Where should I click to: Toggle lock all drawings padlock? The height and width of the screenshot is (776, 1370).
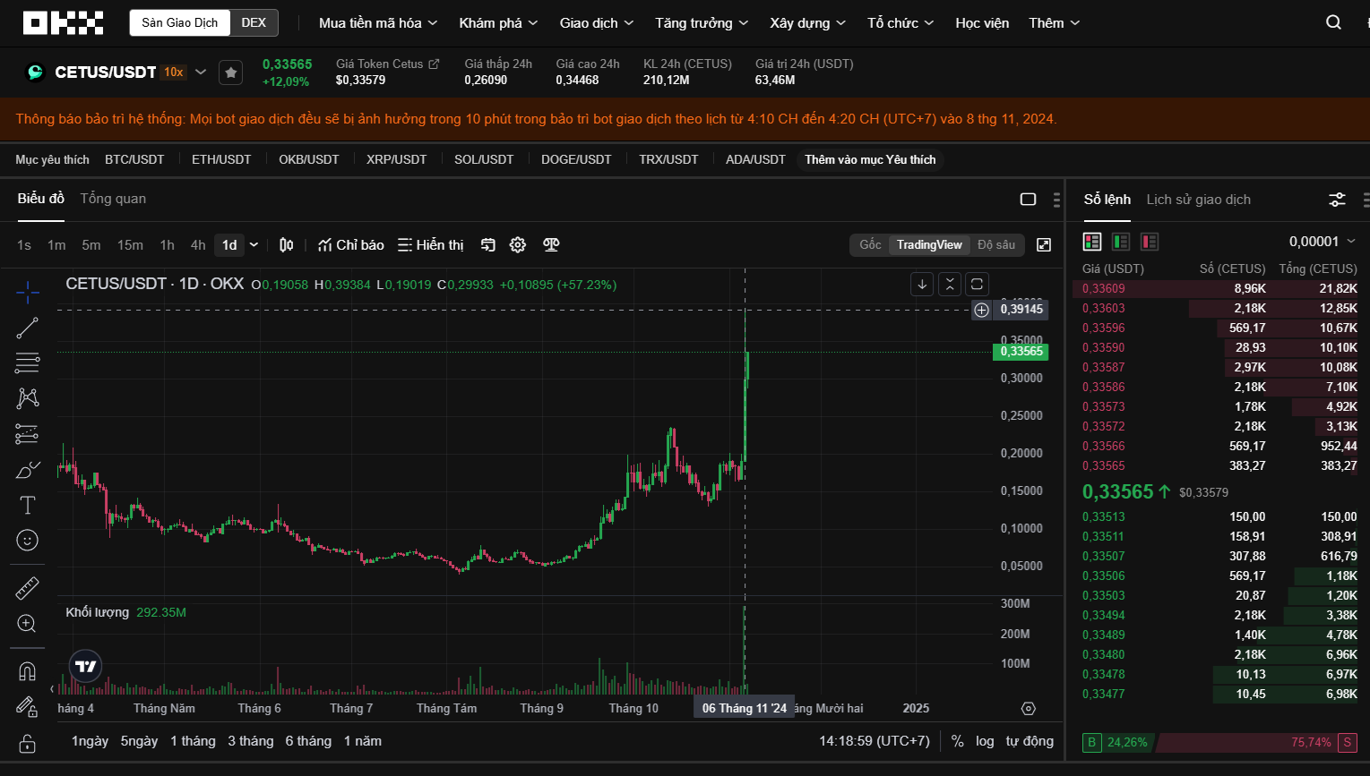28,743
